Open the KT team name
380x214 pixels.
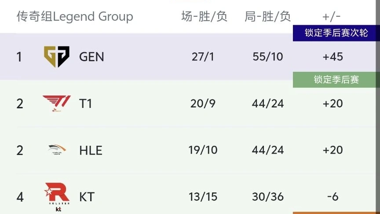(87, 197)
